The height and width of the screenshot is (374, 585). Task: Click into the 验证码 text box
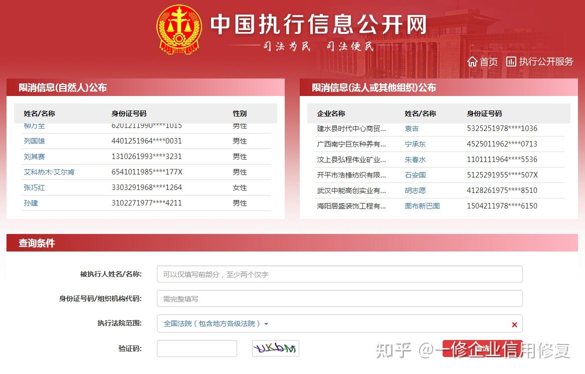[197, 348]
